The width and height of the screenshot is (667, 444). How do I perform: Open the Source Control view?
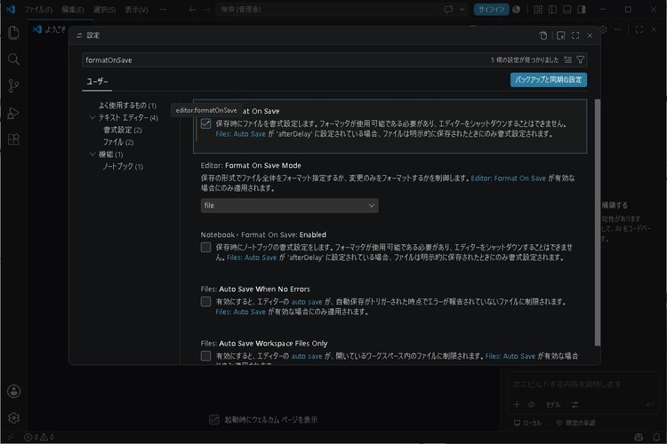tap(13, 86)
